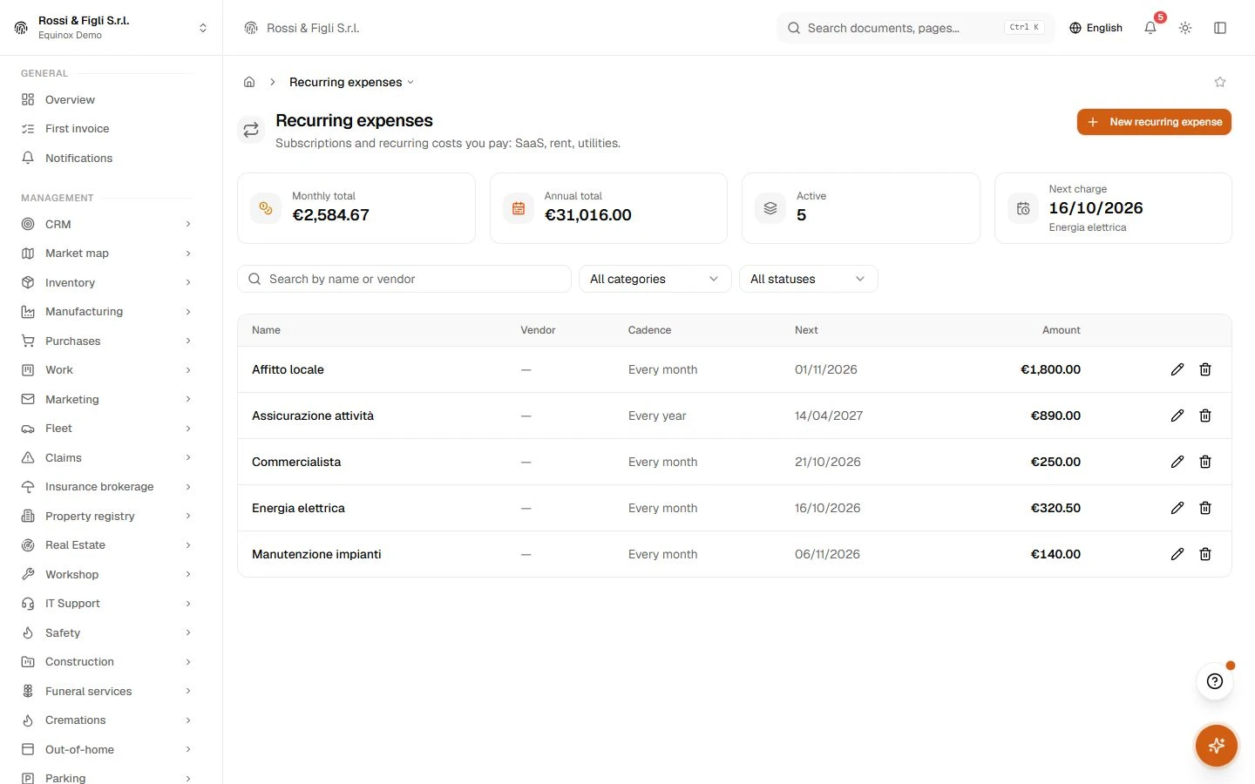The height and width of the screenshot is (784, 1255).
Task: Click New recurring expense button
Action: click(x=1154, y=122)
